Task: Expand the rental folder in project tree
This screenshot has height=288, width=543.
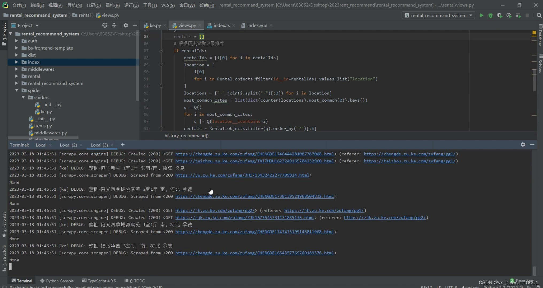Action: 16,76
